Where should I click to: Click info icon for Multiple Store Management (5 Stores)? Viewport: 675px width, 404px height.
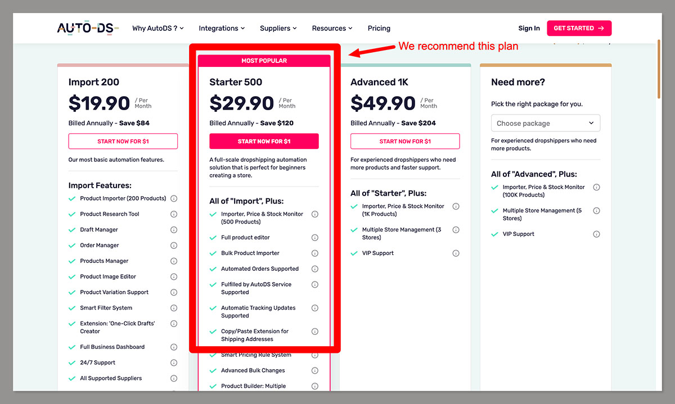point(596,210)
